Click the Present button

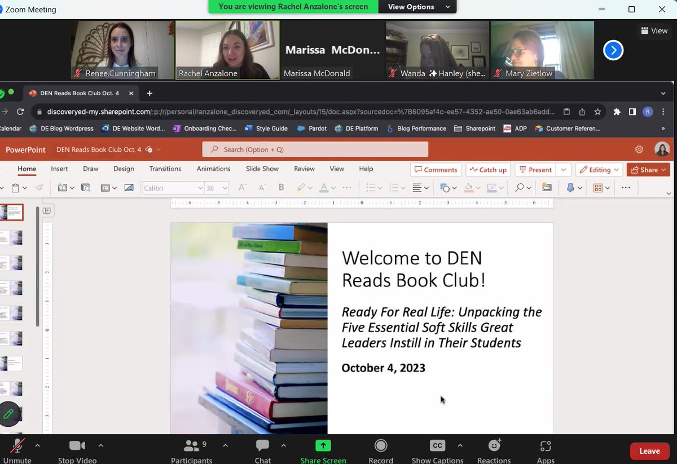pyautogui.click(x=535, y=170)
